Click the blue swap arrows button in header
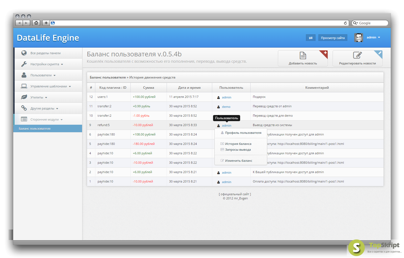Viewport: 404px width, 258px height. click(311, 38)
